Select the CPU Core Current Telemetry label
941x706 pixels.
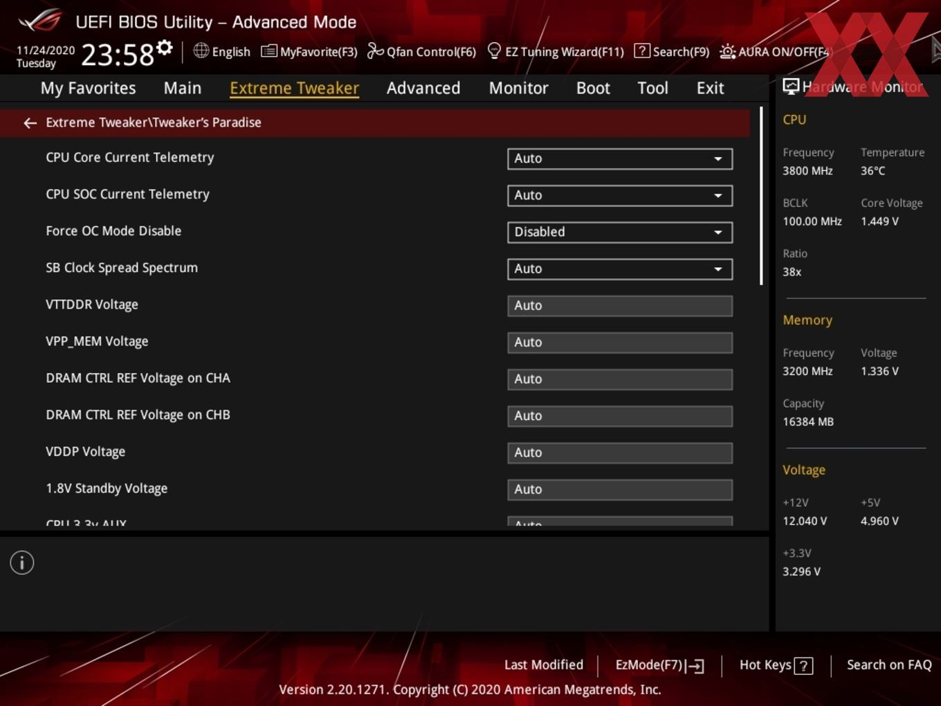tap(130, 158)
